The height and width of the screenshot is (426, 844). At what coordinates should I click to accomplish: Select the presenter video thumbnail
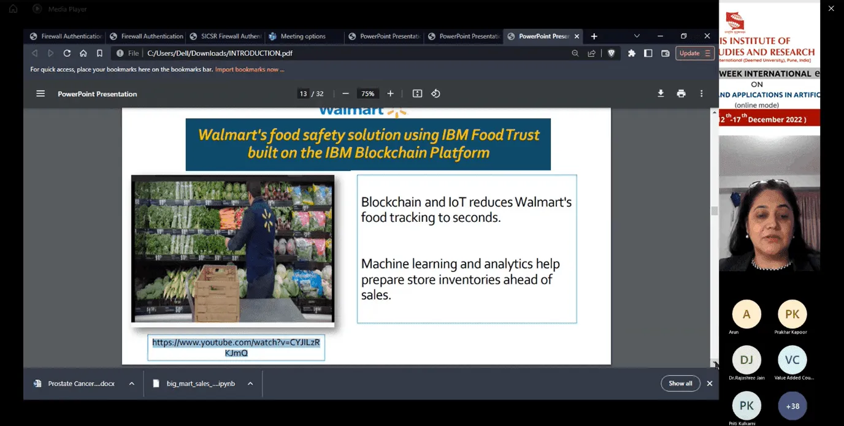click(769, 203)
